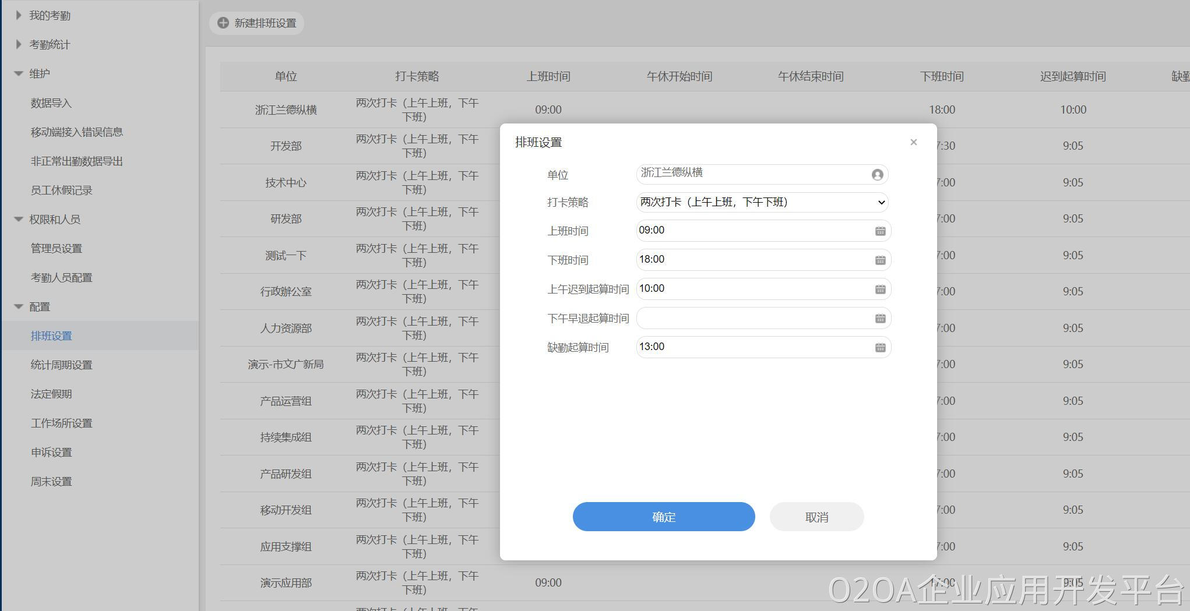Open 统计周期设置 in the sidebar
1190x611 pixels.
click(x=61, y=365)
